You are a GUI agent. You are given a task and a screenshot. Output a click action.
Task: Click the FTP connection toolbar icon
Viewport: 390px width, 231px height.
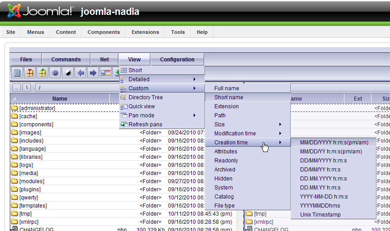106,73
